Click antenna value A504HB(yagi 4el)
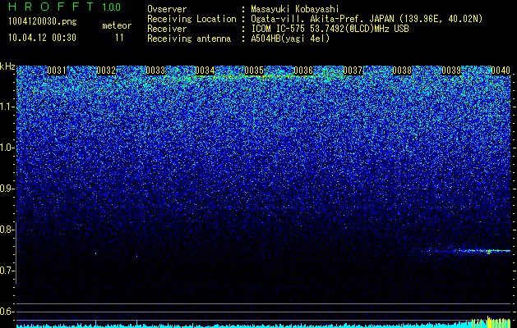 290,39
